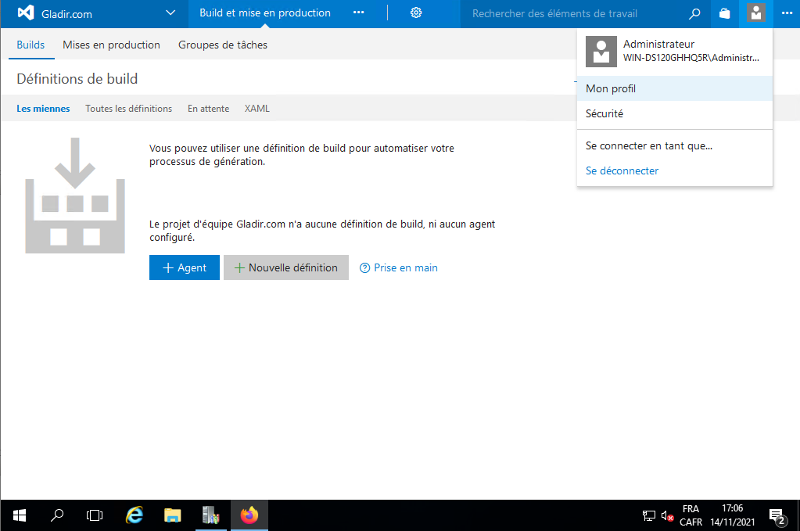
Task: Open the Prise en main link
Action: (399, 267)
